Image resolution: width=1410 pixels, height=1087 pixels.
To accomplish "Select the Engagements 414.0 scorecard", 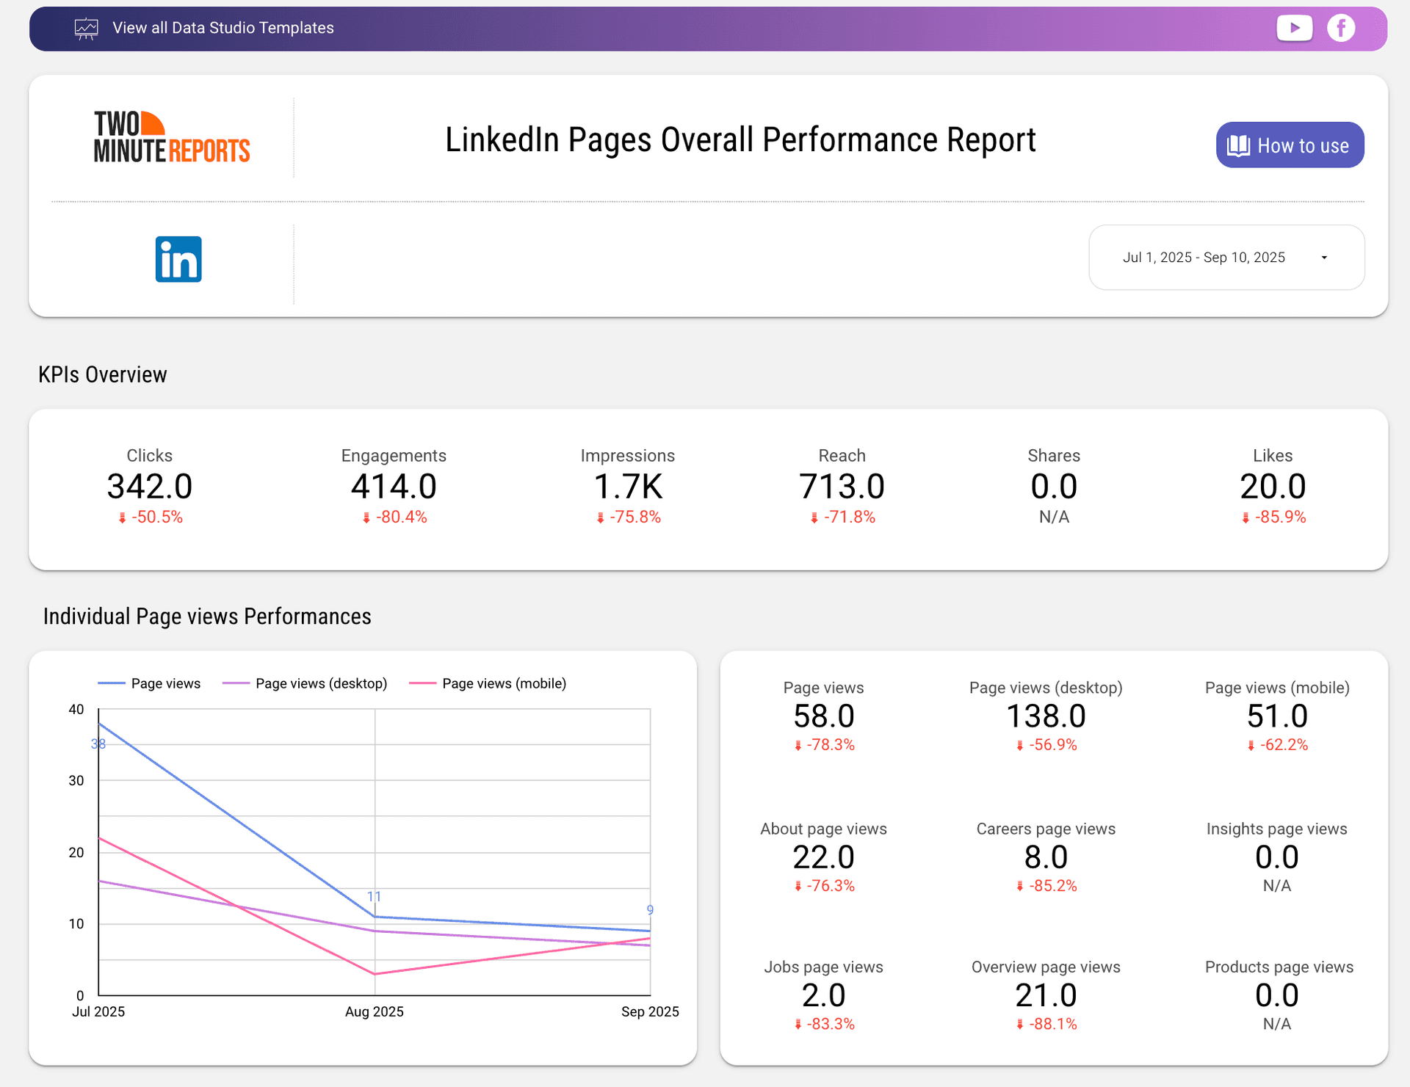I will [x=394, y=486].
